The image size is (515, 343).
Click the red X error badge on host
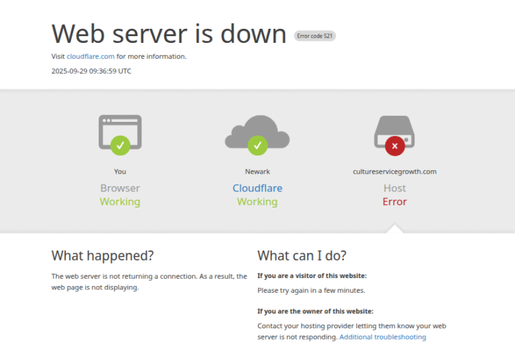(394, 145)
